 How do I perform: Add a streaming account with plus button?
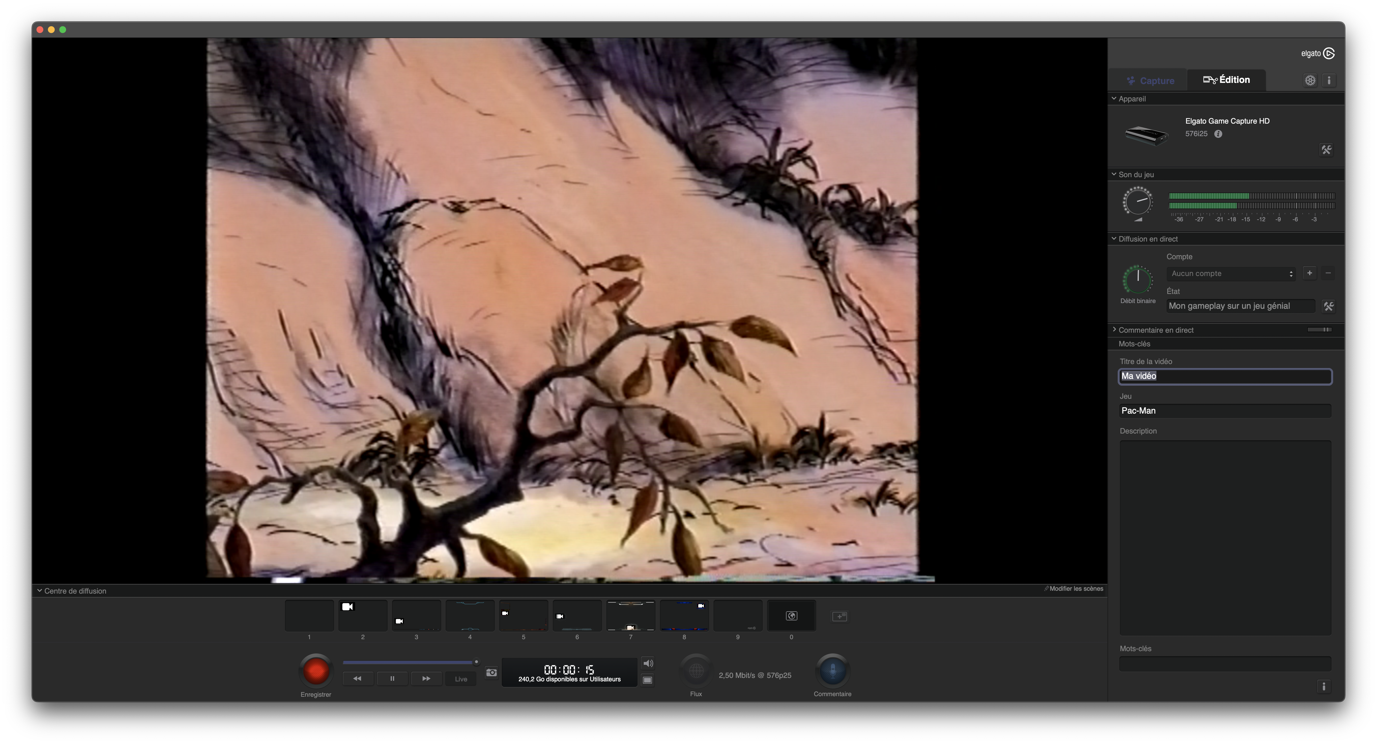pyautogui.click(x=1310, y=273)
